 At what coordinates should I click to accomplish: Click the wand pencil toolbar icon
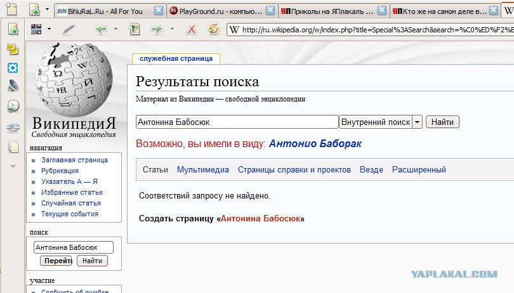point(69,30)
